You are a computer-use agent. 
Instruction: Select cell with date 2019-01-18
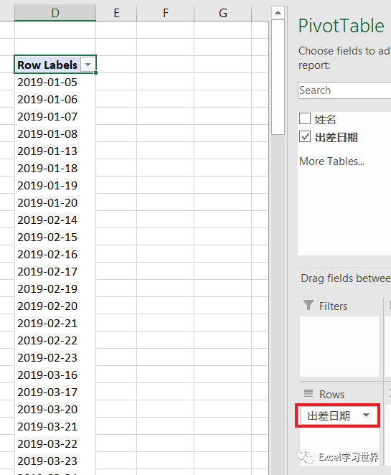coord(55,168)
